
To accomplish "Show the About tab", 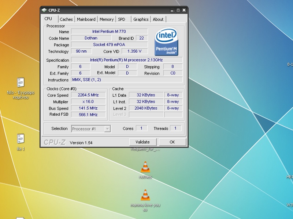I will pyautogui.click(x=158, y=19).
